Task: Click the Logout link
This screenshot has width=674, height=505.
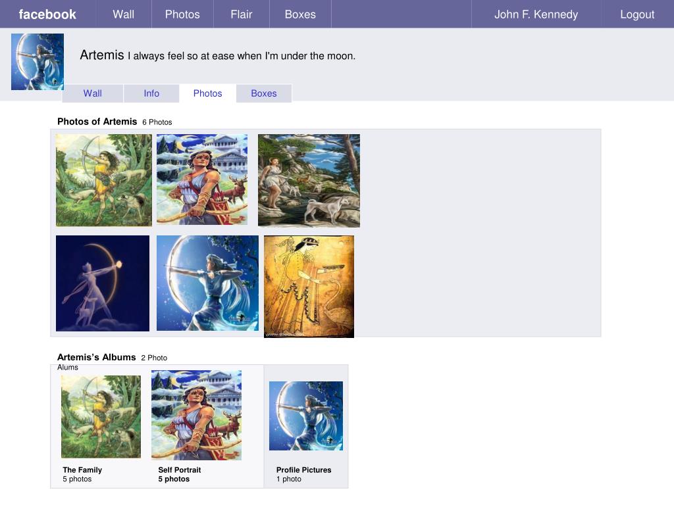Action: click(x=637, y=14)
